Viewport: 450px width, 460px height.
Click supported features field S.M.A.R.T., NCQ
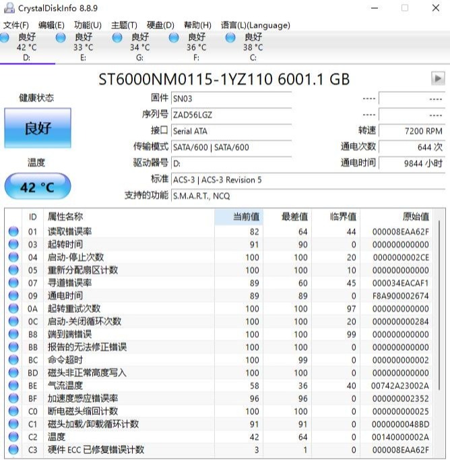(309, 196)
